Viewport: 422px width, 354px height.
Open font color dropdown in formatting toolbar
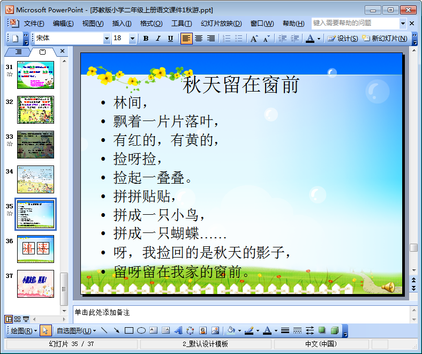(x=319, y=39)
